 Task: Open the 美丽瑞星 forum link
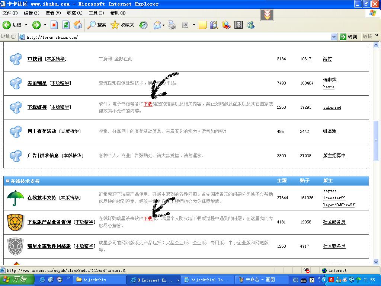click(37, 83)
